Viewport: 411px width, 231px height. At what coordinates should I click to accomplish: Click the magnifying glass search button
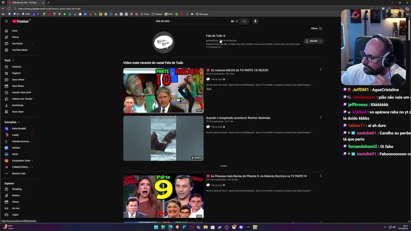(244, 21)
